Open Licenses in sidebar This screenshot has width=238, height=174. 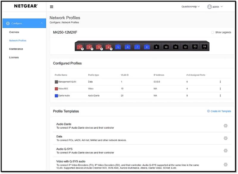click(14, 58)
